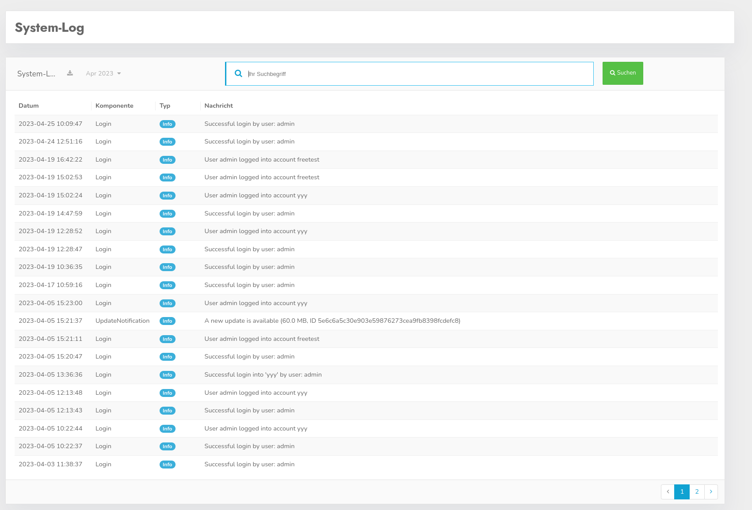752x510 pixels.
Task: Click the Typ column header
Action: point(165,106)
